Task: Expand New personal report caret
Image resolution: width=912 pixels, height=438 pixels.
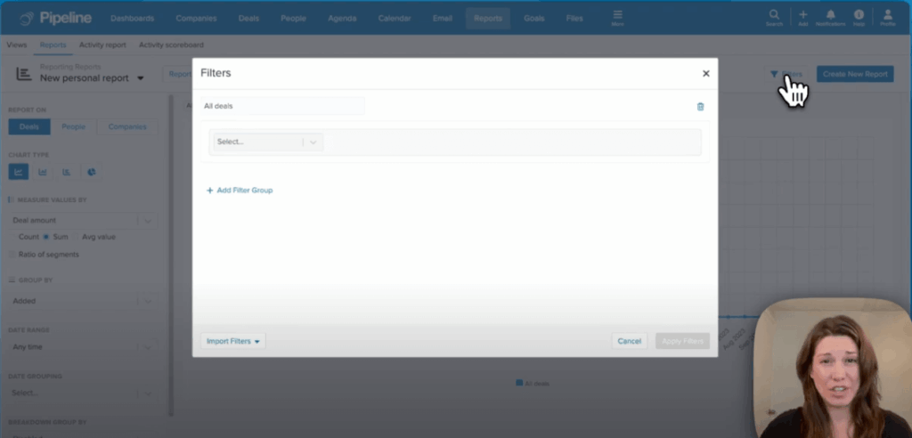Action: tap(141, 78)
